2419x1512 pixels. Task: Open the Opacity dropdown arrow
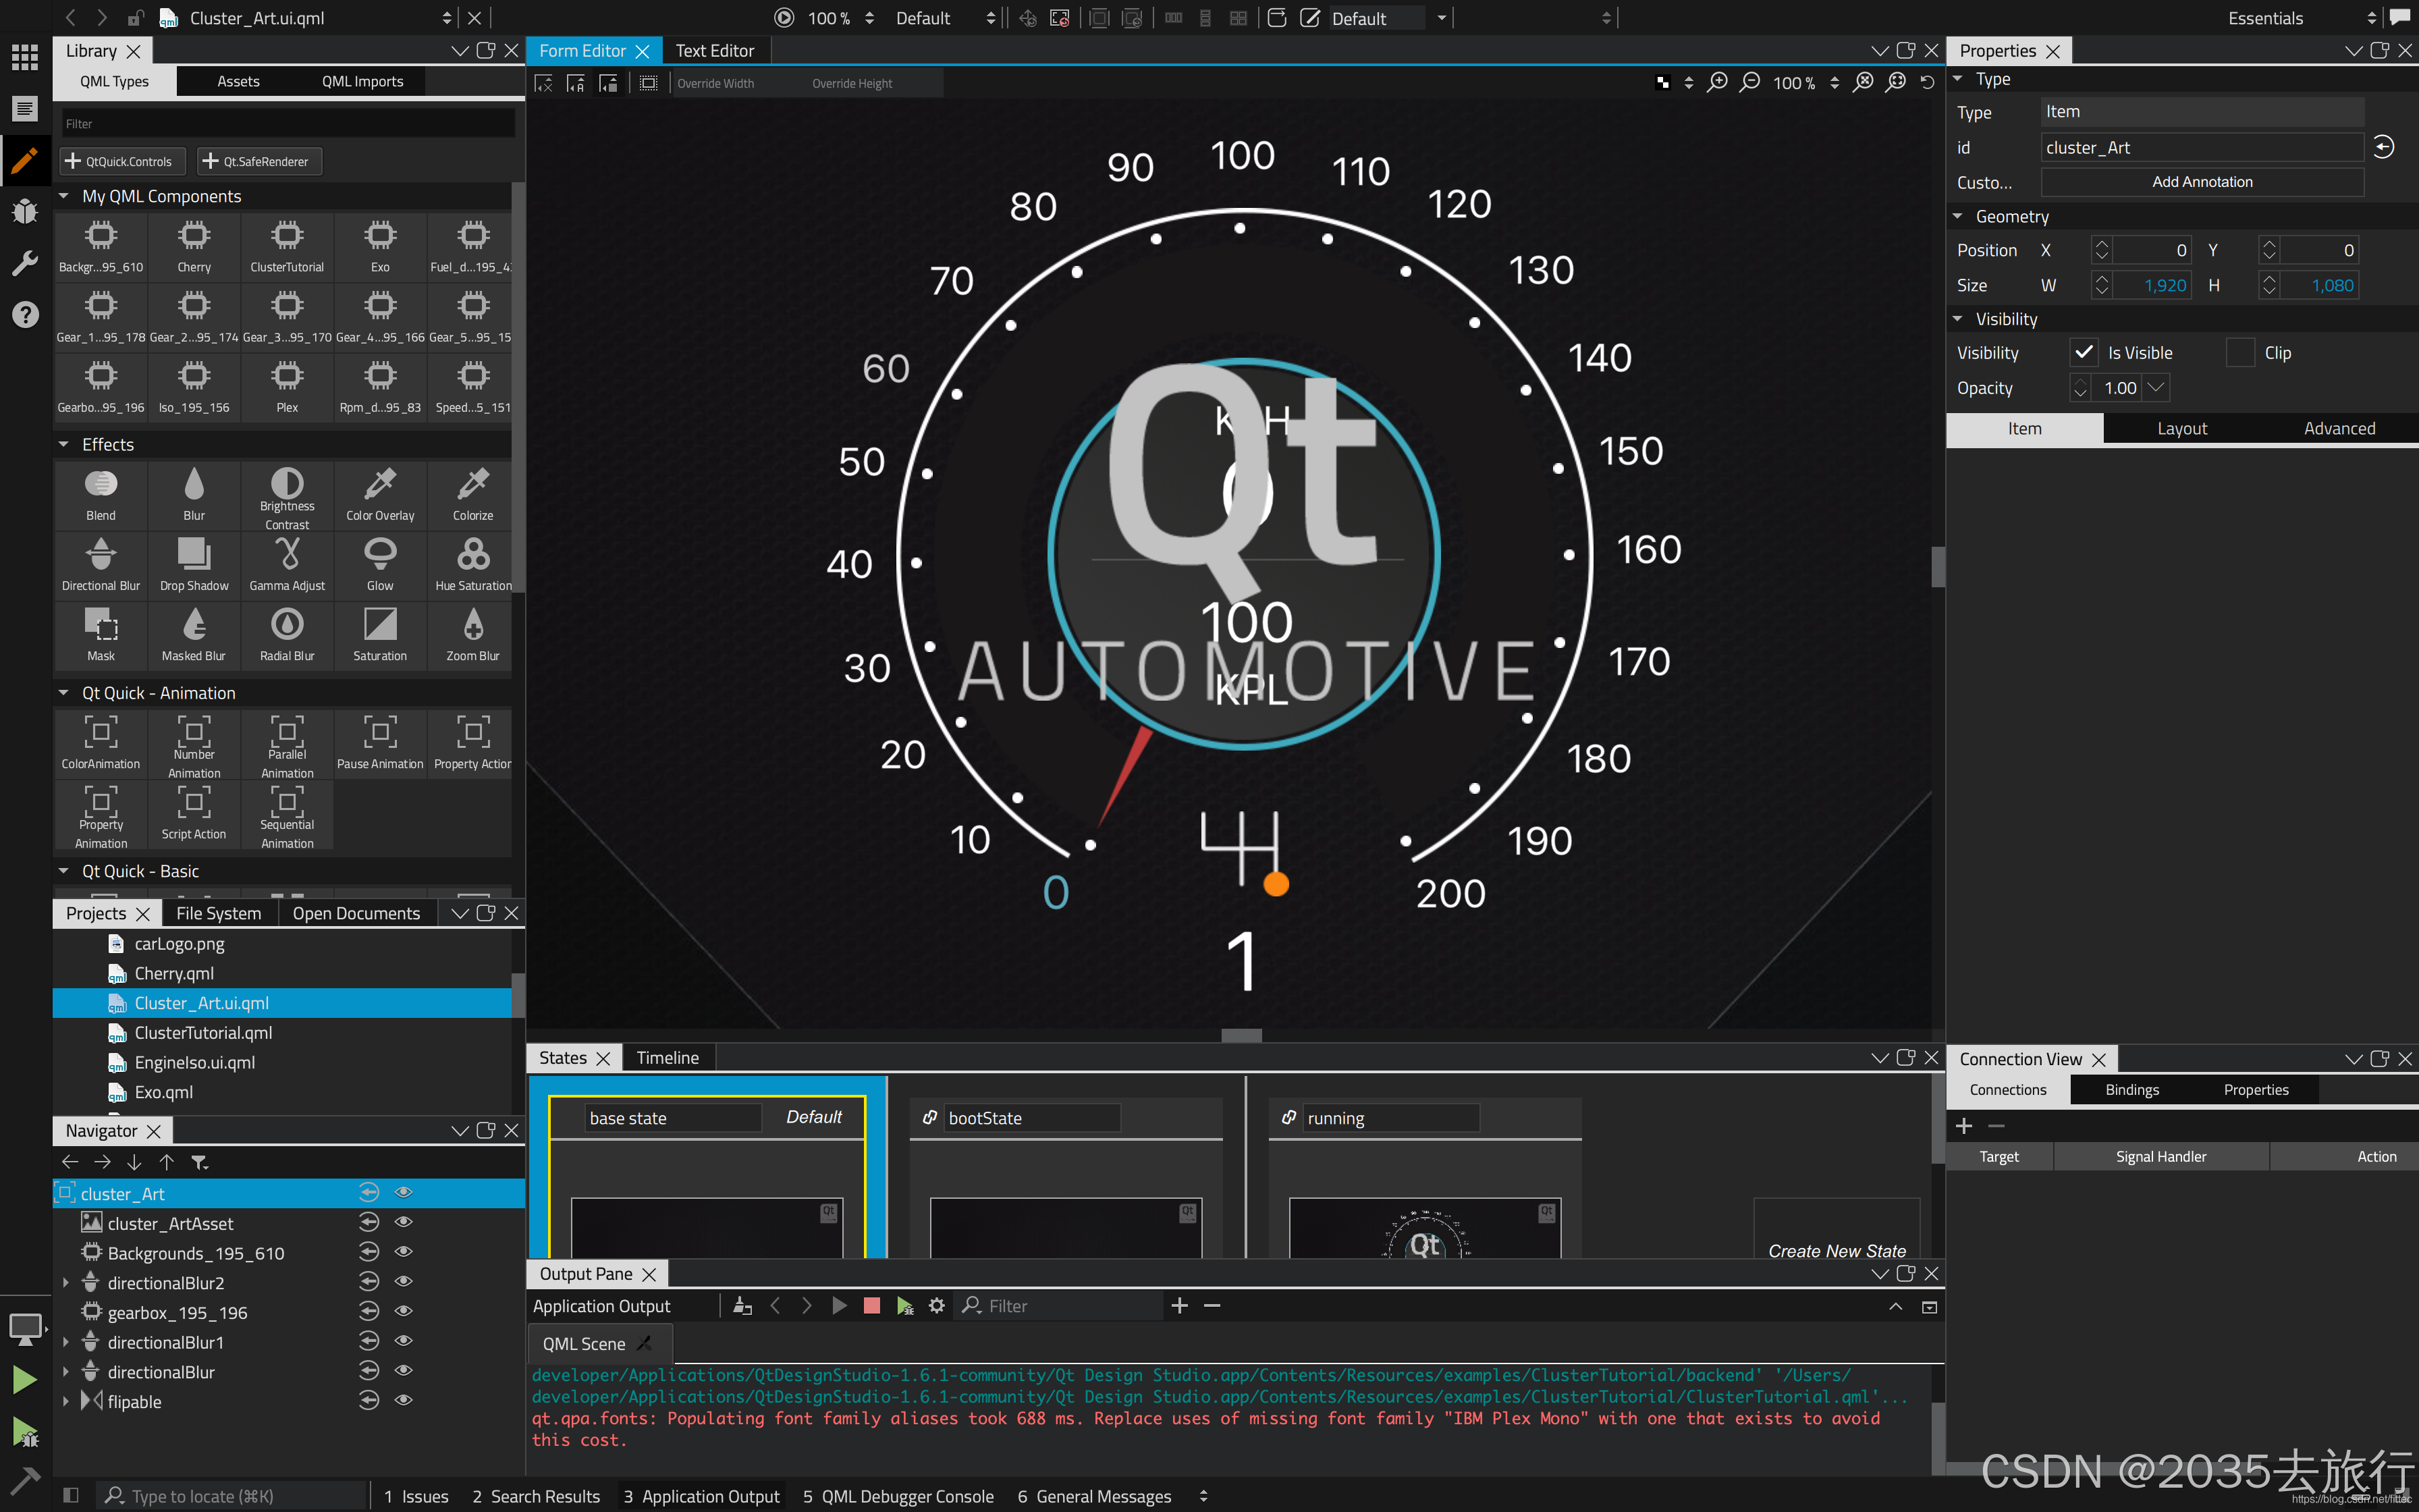2155,388
